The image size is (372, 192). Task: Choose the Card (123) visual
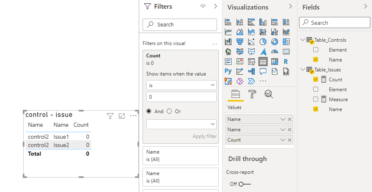click(286, 52)
